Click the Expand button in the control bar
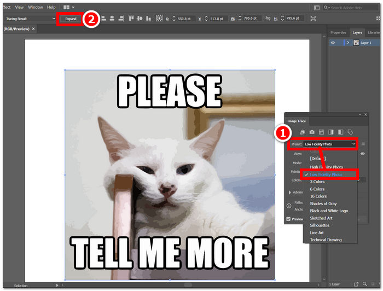This screenshot has height=291, width=383. pyautogui.click(x=71, y=19)
